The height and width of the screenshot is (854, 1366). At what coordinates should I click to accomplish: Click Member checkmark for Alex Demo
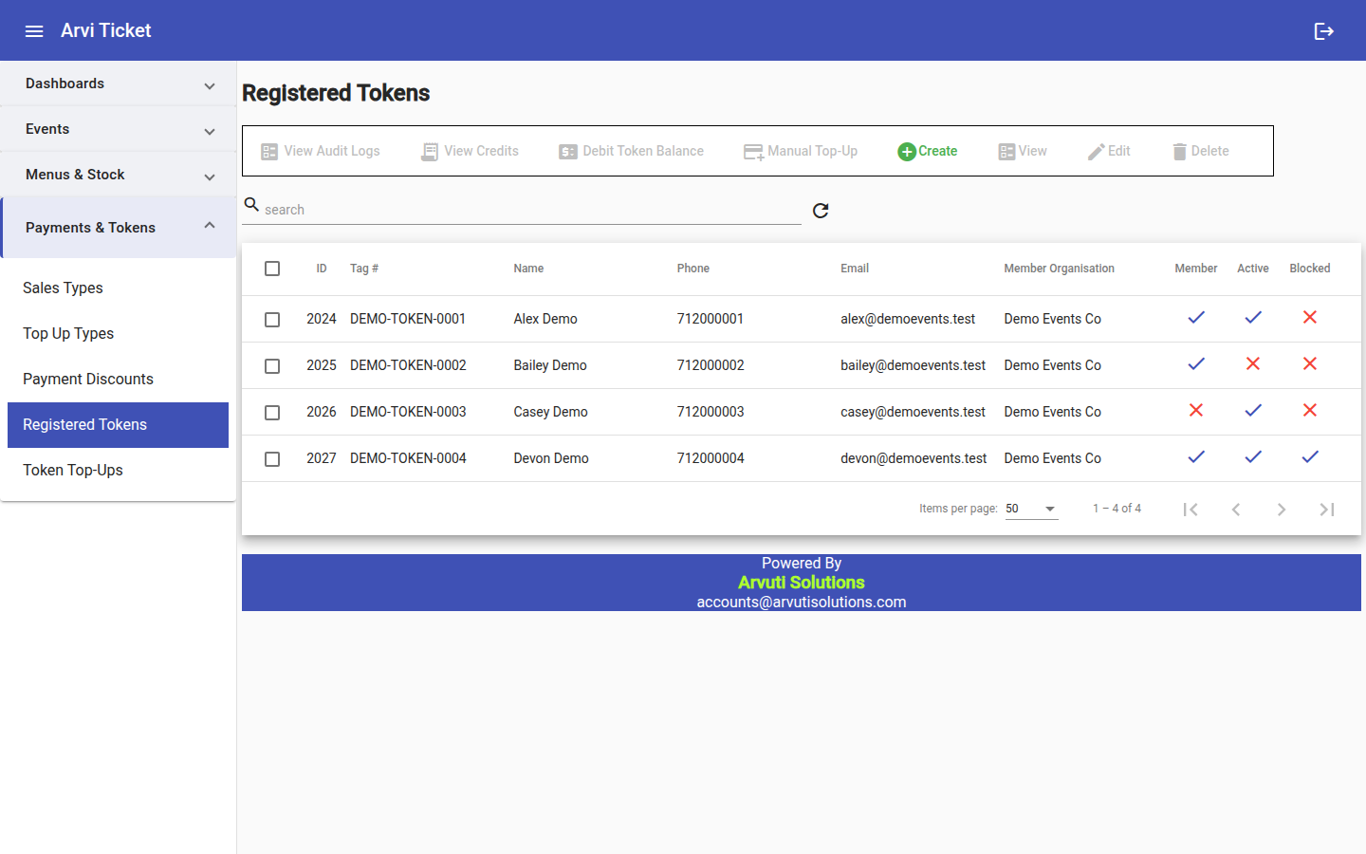[x=1196, y=317]
